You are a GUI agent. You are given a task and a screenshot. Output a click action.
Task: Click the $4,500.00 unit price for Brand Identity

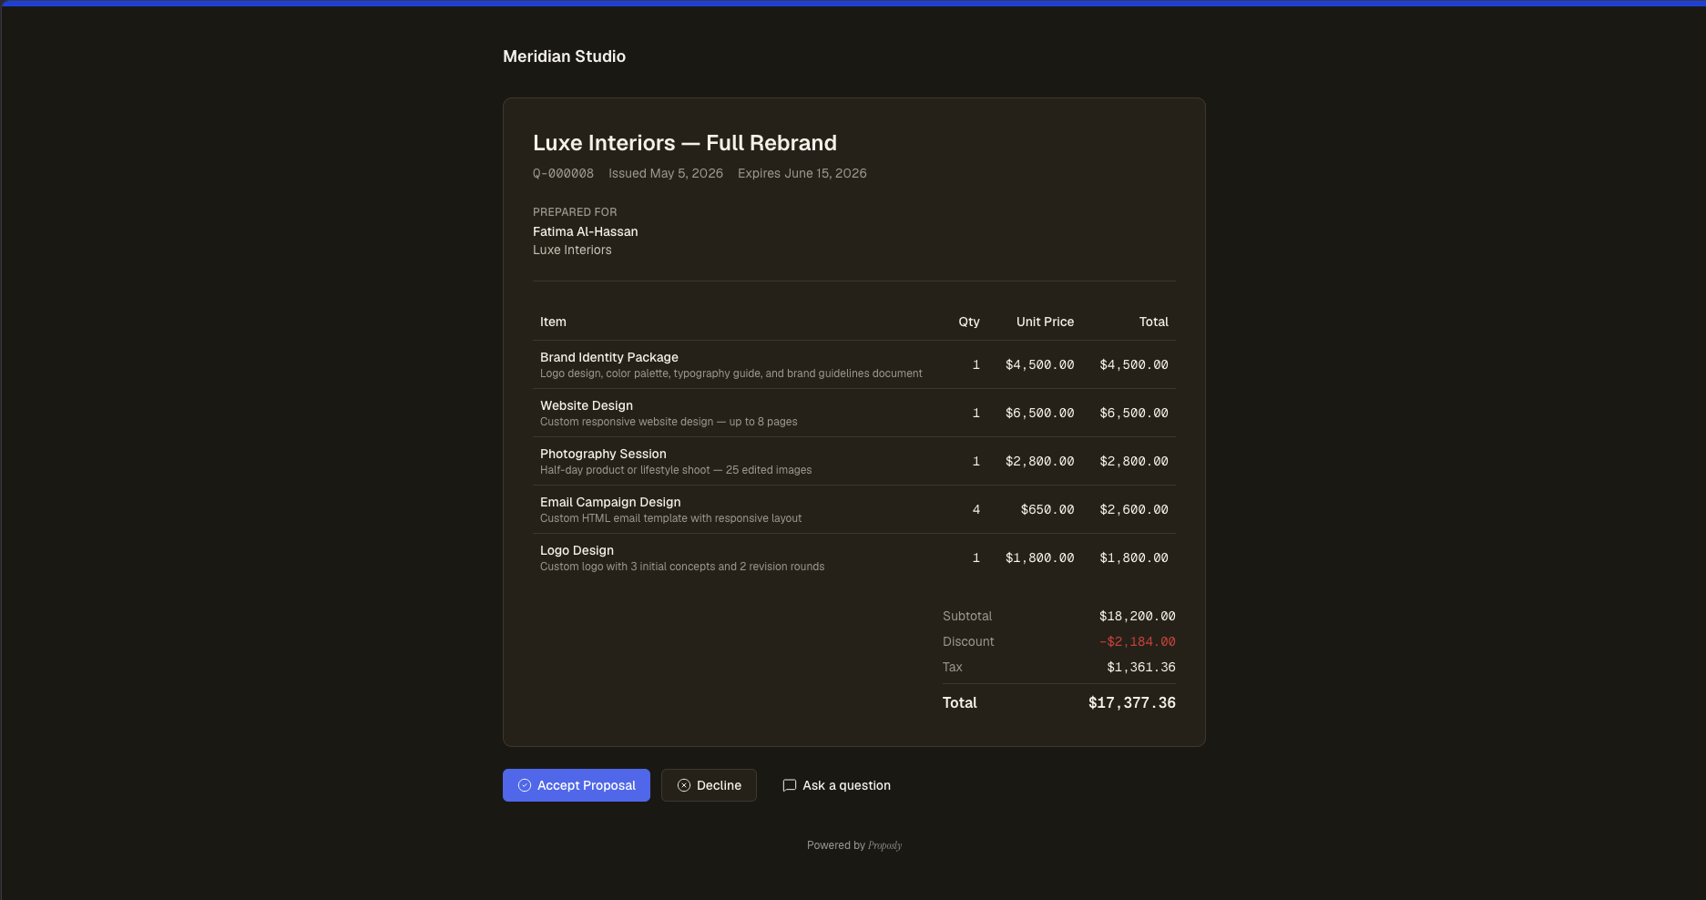point(1039,364)
